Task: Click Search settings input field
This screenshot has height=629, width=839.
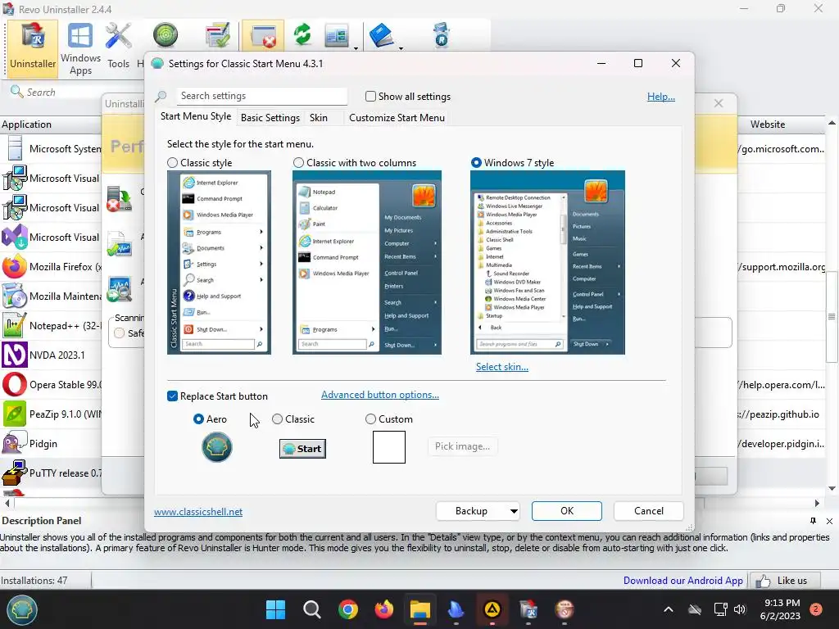Action: [x=261, y=97]
